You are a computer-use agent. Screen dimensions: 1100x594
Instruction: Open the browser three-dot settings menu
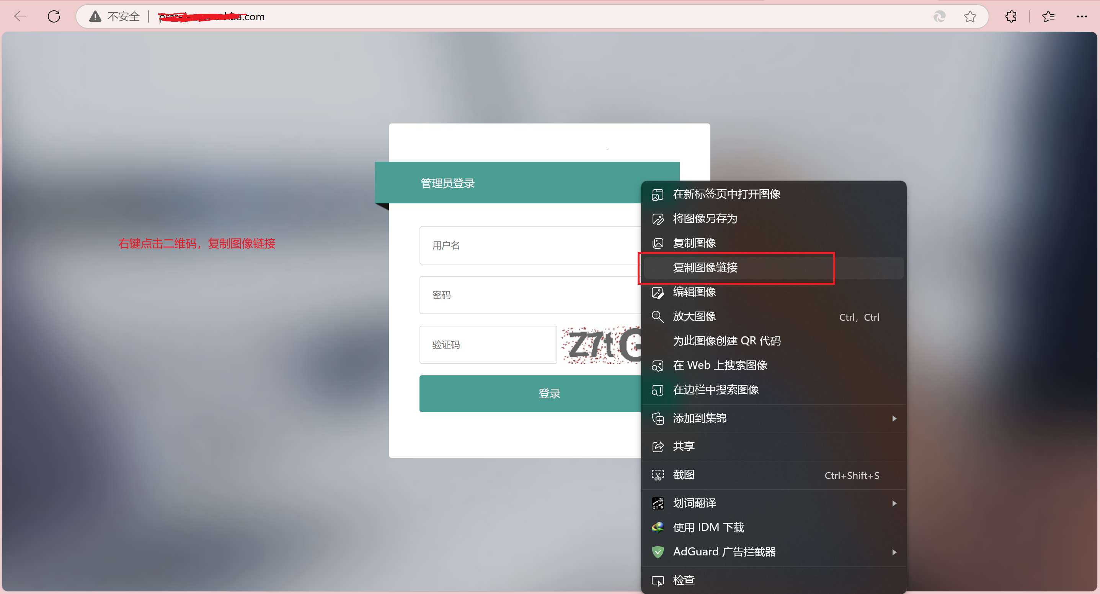[x=1081, y=17]
